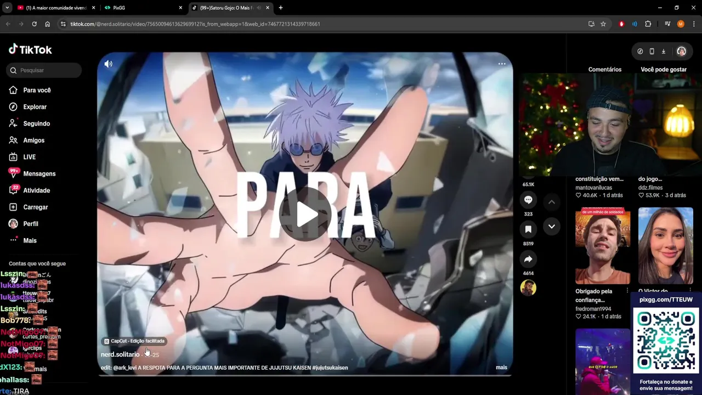
Task: View site information icon in address bar
Action: (x=63, y=24)
